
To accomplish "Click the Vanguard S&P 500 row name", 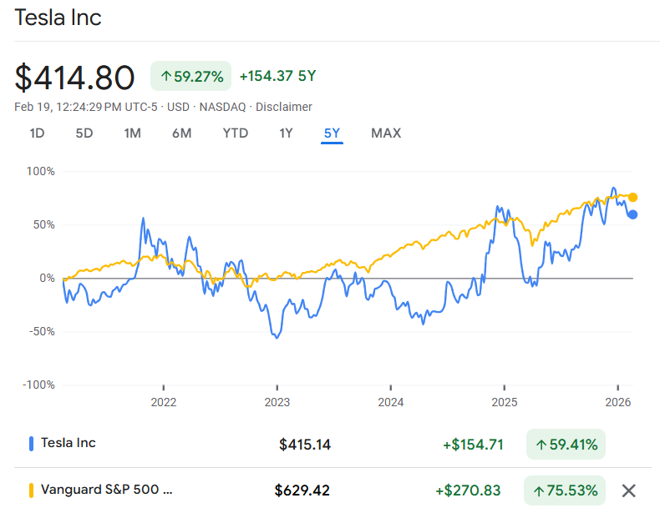I will point(106,490).
